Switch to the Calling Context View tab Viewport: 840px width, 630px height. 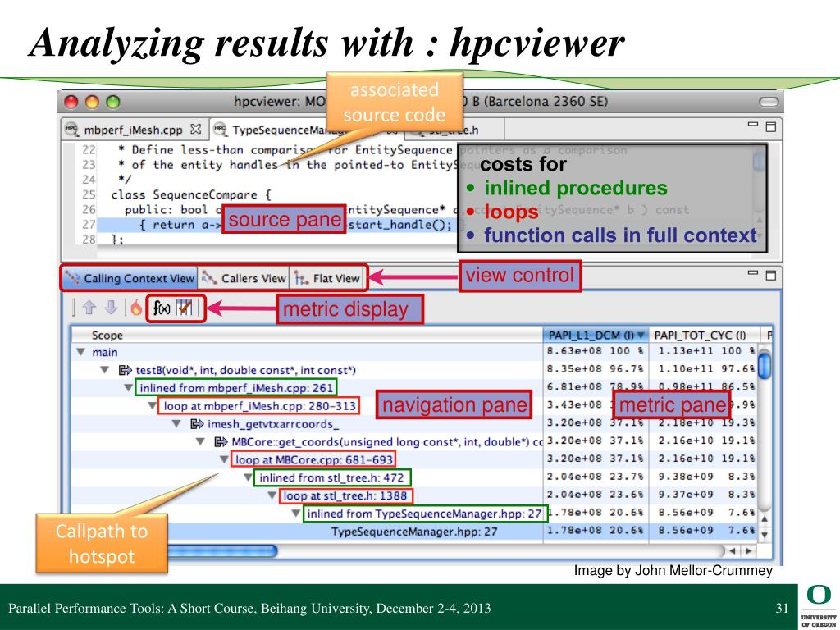pos(129,278)
